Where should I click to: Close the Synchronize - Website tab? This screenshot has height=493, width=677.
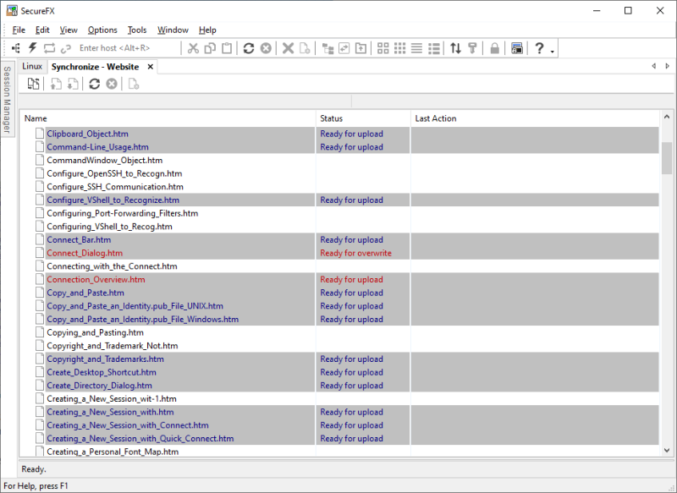tap(150, 66)
